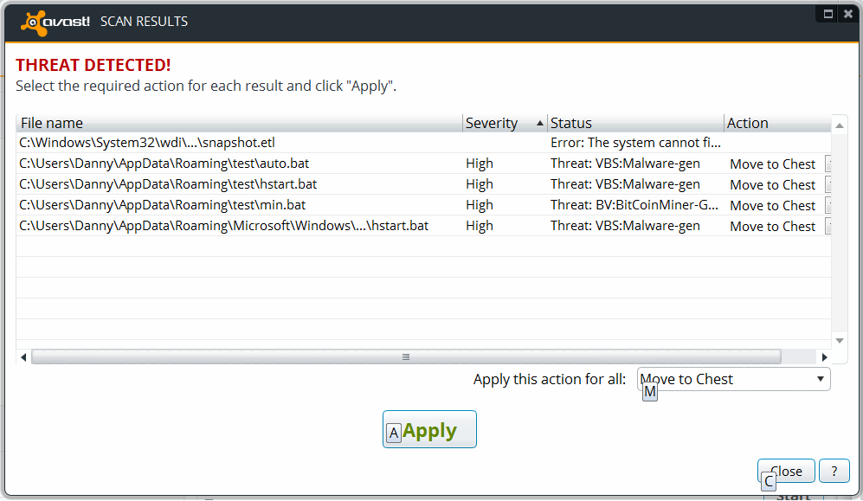Click the horizontal scrollbar thumb
This screenshot has height=501, width=863.
(406, 357)
